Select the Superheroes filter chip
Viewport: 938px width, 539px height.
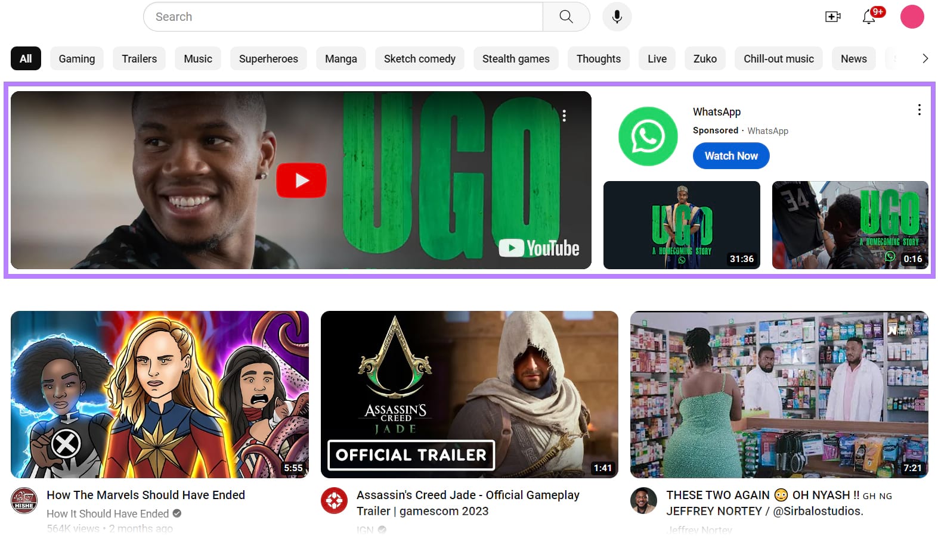pyautogui.click(x=268, y=58)
